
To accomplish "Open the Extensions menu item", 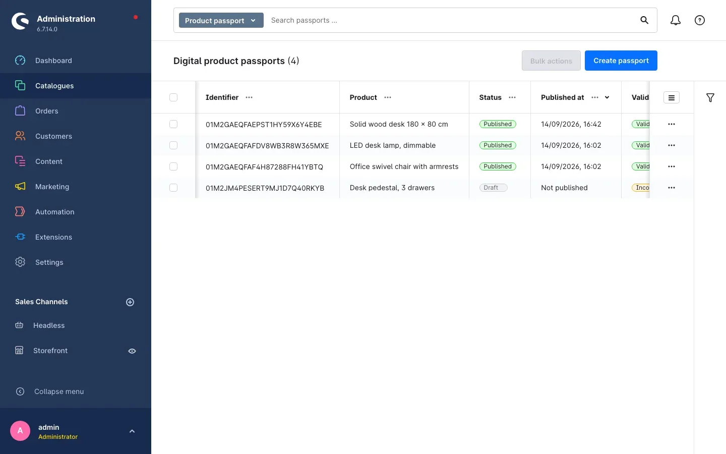I will click(76, 237).
